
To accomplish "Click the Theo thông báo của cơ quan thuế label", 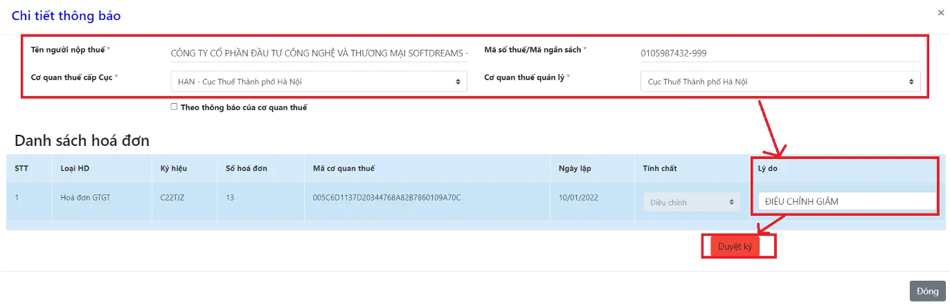I will [x=244, y=107].
